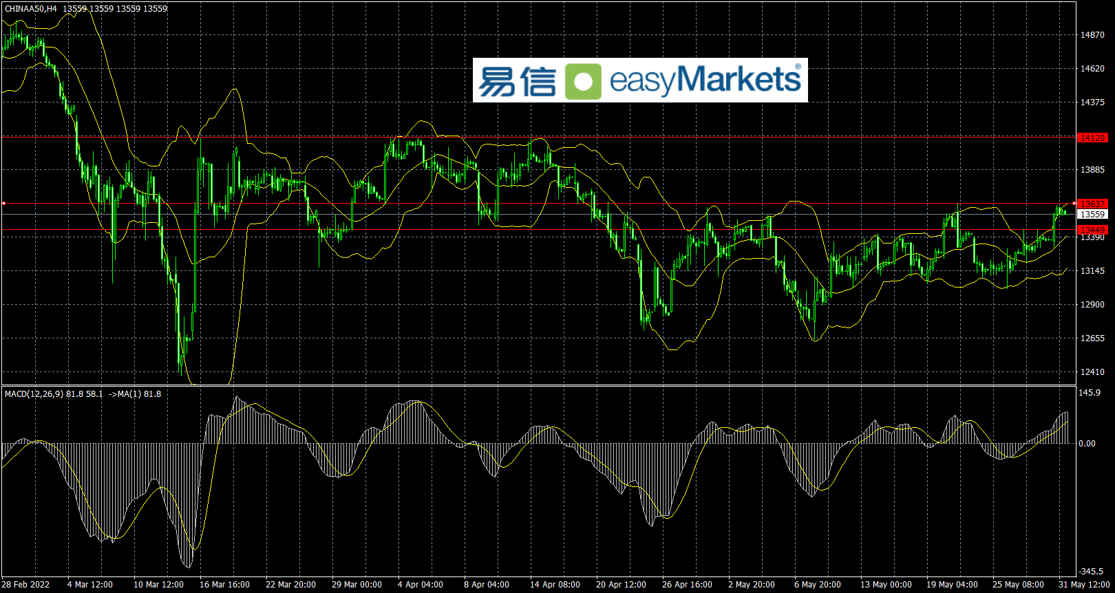This screenshot has width=1115, height=593.
Task: Click the 145.9 MACD scale value
Action: click(1090, 393)
